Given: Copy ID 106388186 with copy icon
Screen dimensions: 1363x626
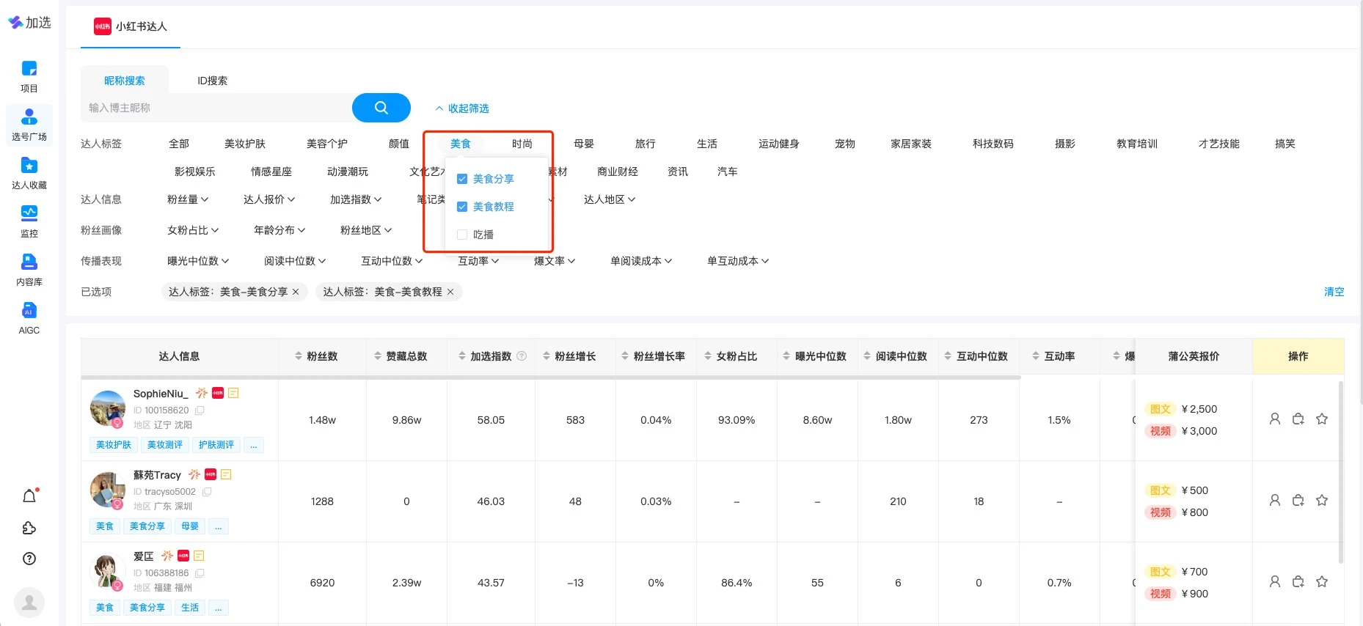Looking at the screenshot, I should pyautogui.click(x=200, y=573).
